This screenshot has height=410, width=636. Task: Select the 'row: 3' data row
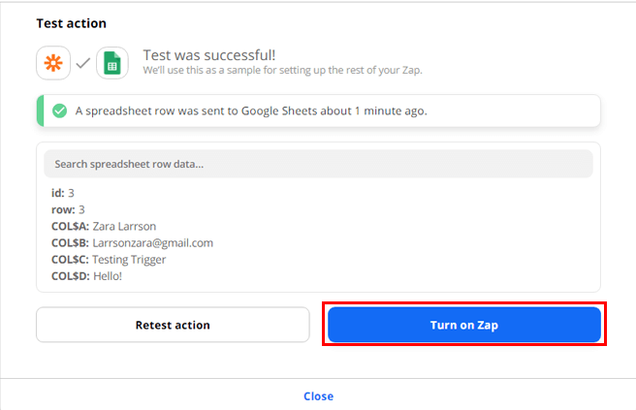point(69,209)
